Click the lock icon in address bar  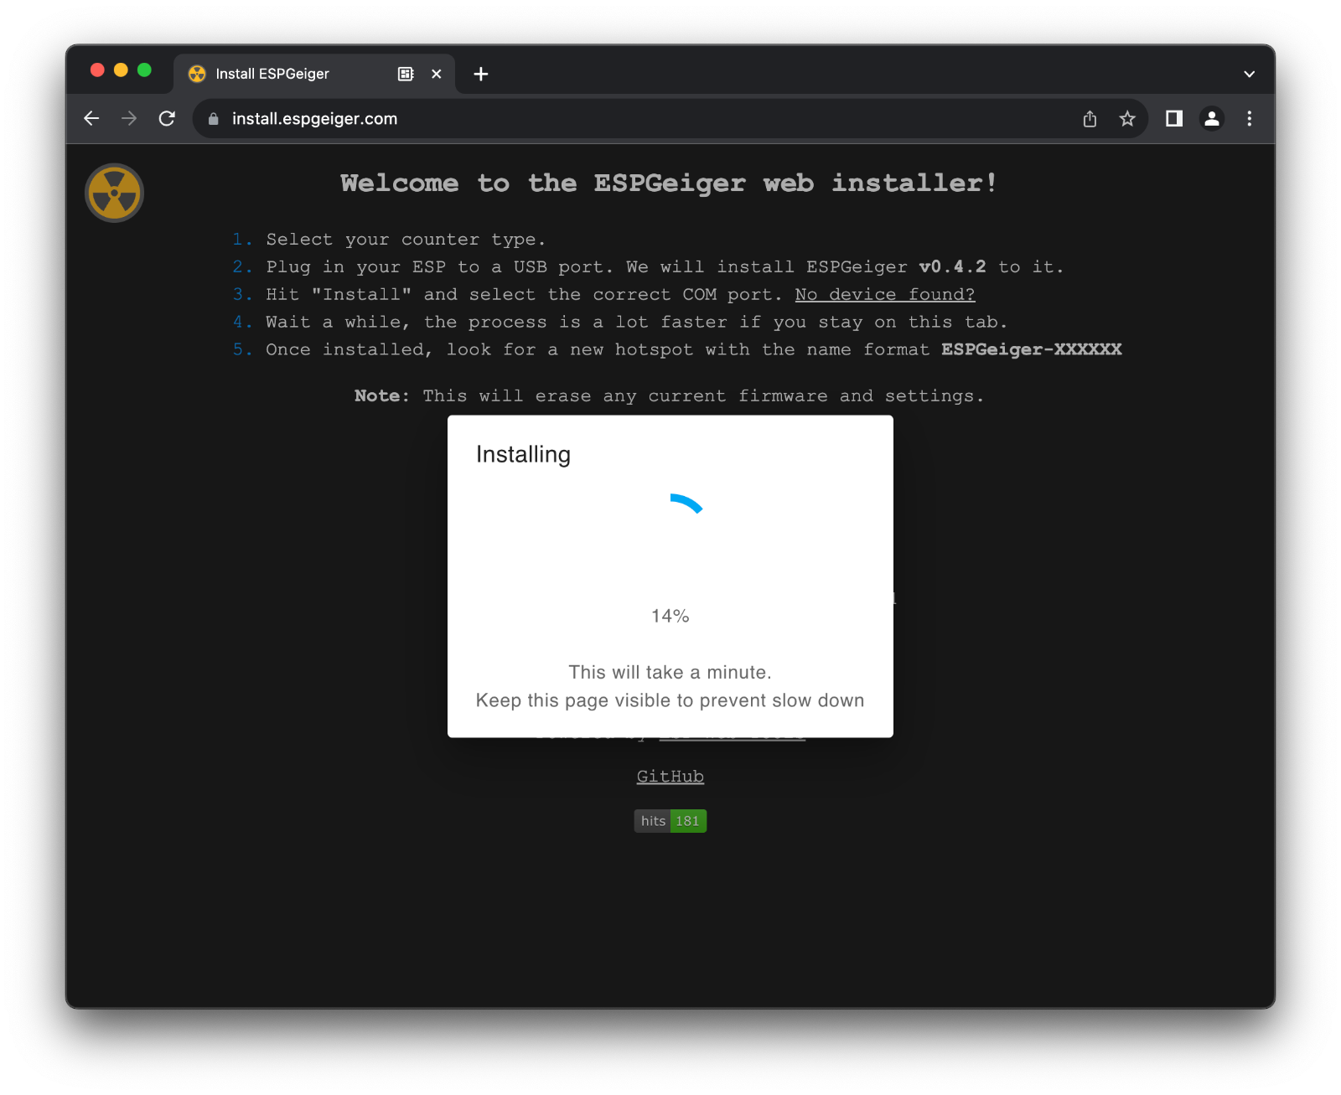(214, 119)
